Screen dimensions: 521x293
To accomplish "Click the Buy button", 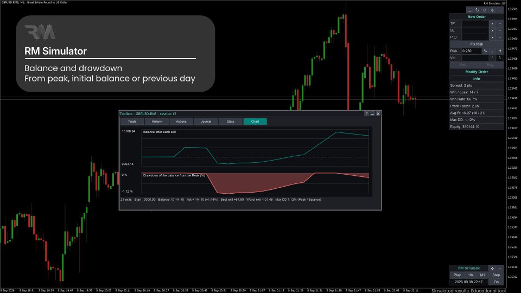I will click(490, 65).
